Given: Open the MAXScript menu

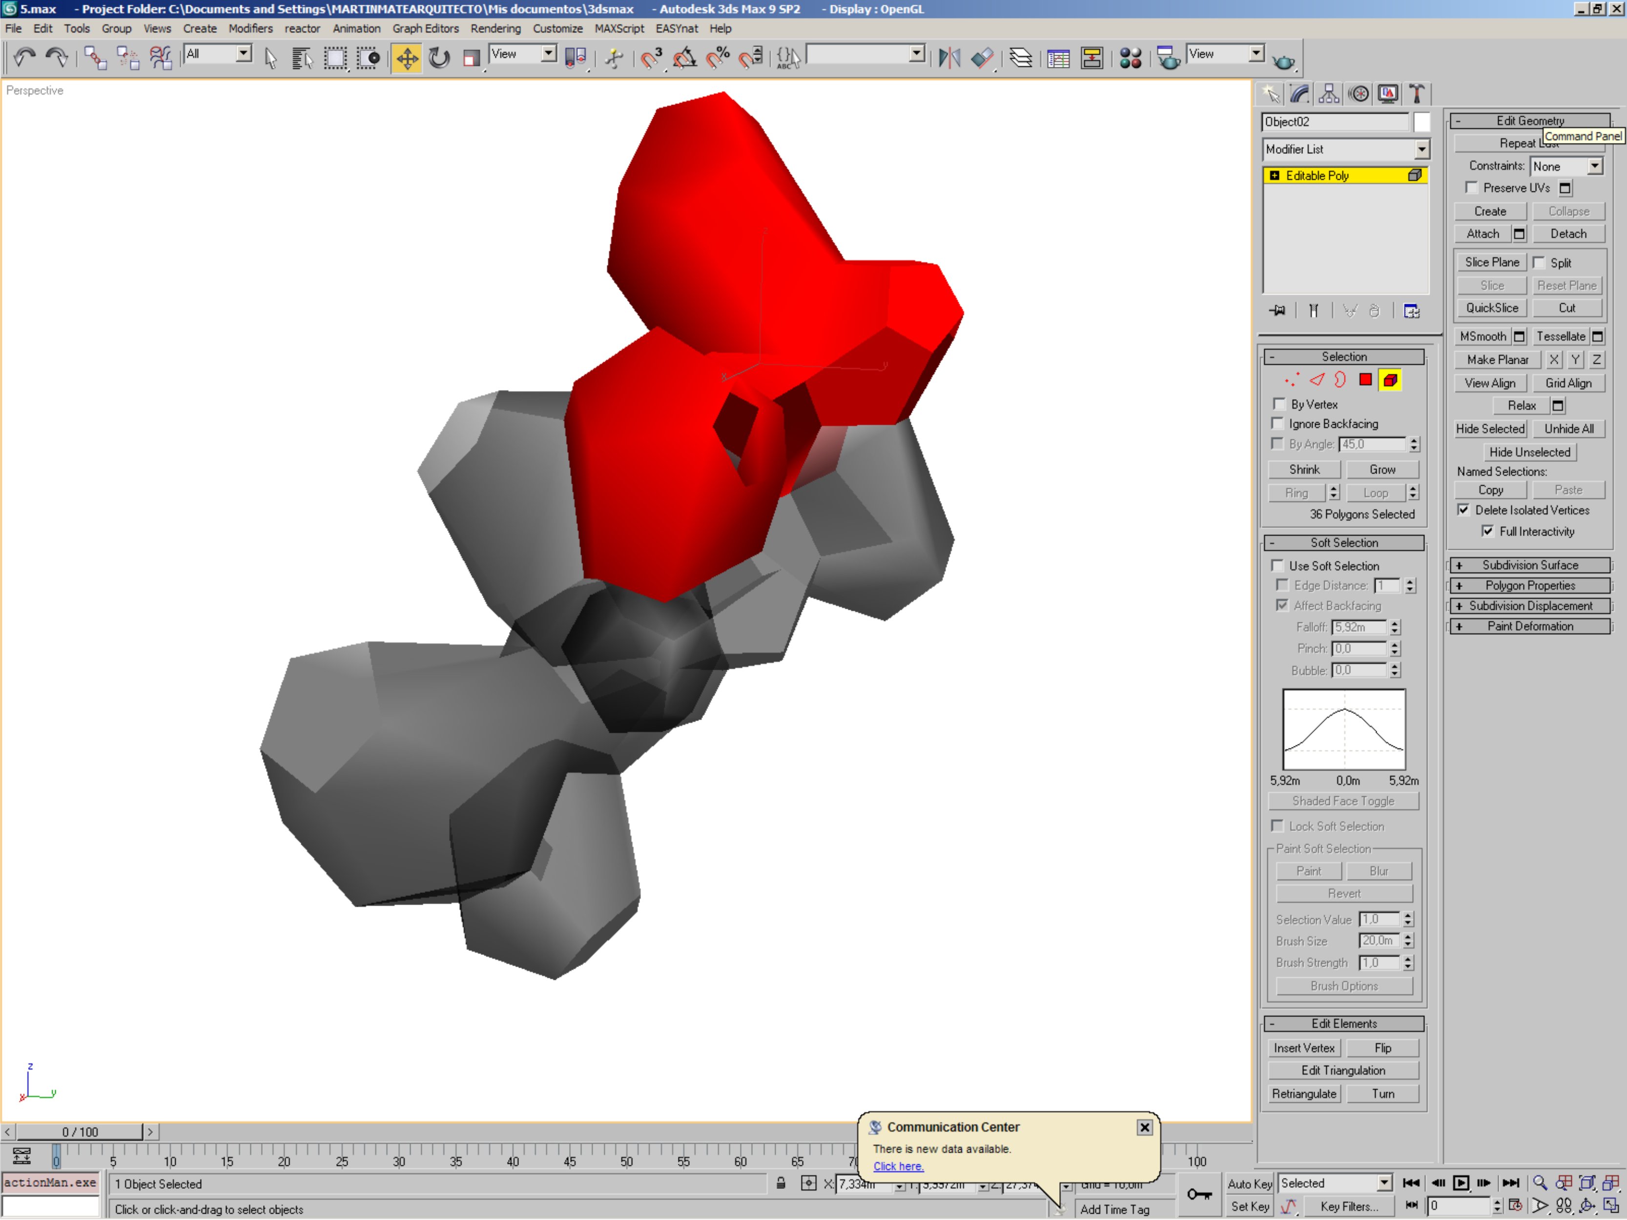Looking at the screenshot, I should (x=618, y=29).
